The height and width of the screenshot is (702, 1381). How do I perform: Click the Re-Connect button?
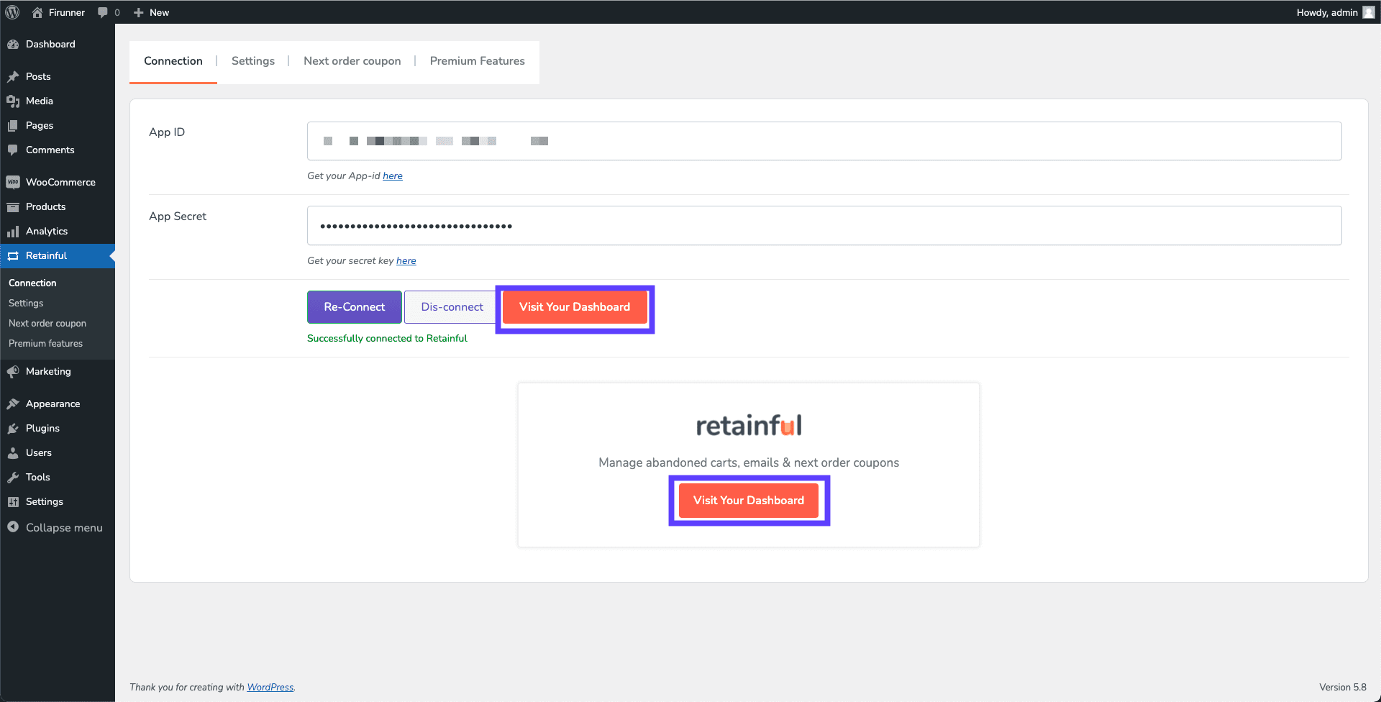coord(355,307)
